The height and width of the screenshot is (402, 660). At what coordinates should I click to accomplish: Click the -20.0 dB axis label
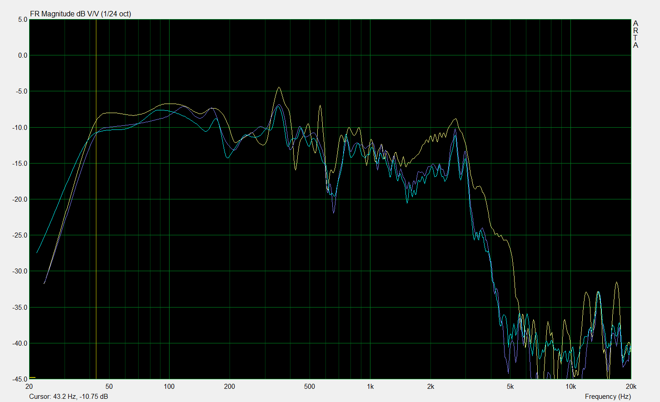point(20,199)
